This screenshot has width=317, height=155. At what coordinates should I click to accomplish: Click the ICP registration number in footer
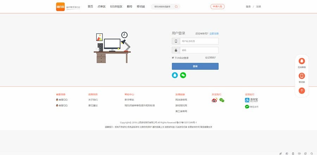point(187,122)
